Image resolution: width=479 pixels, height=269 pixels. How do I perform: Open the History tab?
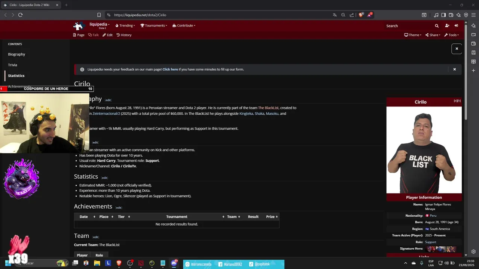pos(124,35)
